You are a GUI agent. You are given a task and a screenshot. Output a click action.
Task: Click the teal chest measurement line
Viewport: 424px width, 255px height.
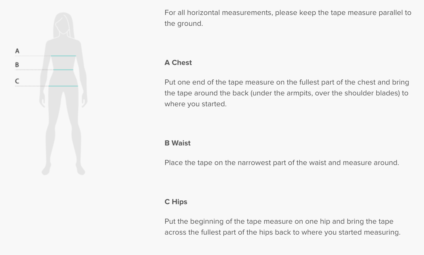[63, 56]
